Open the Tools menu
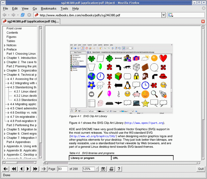207x179 pixels. click(x=64, y=9)
